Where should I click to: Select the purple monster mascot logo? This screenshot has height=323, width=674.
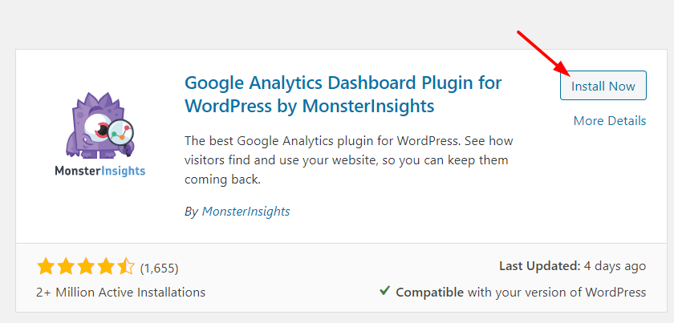coord(99,124)
